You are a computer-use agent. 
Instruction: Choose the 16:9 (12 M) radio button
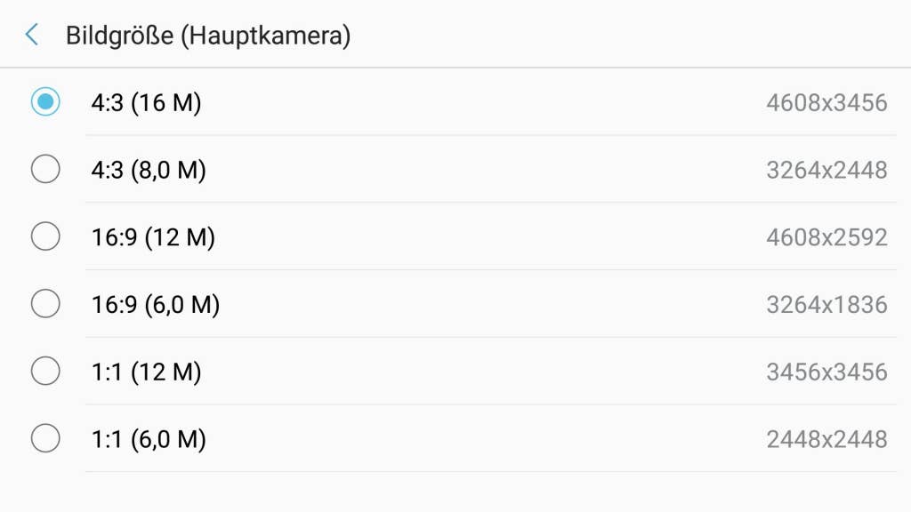45,236
